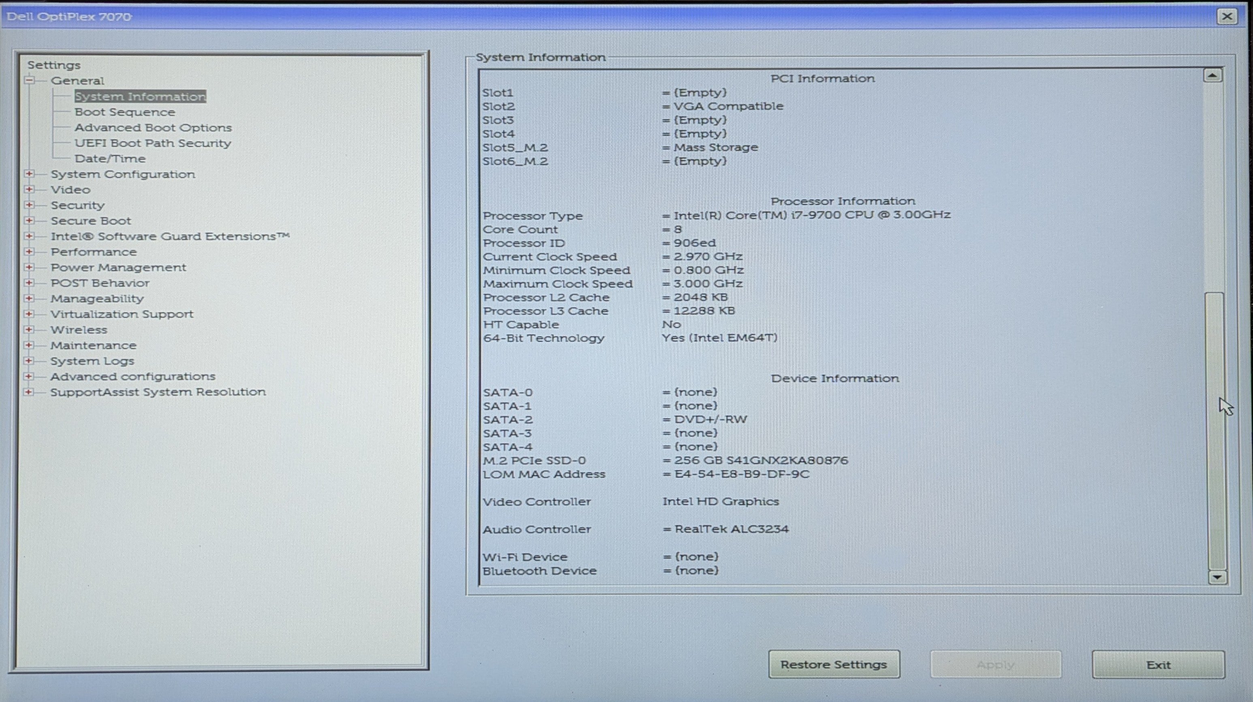Click the RealTek ALC3234 audio value

point(731,529)
